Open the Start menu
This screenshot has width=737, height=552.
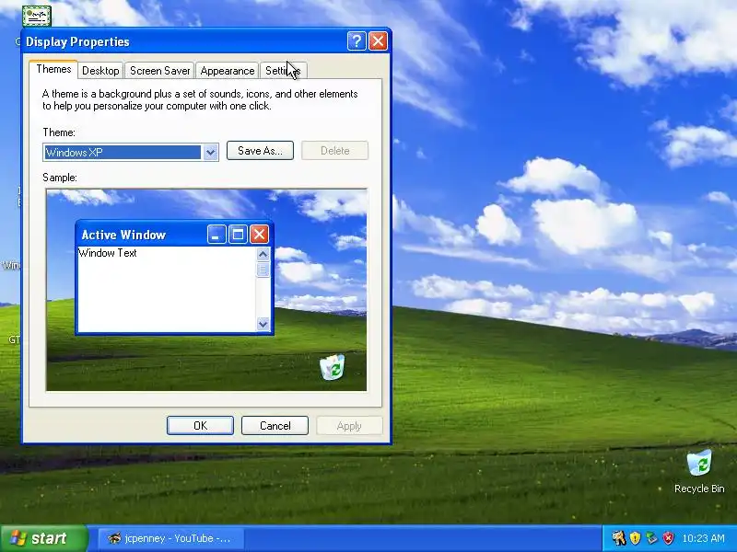click(43, 538)
